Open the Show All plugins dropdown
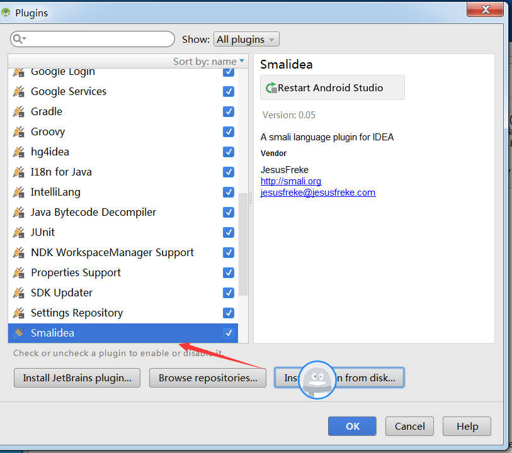This screenshot has width=512, height=453. (x=246, y=40)
